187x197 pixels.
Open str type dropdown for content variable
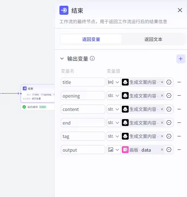[114, 109]
